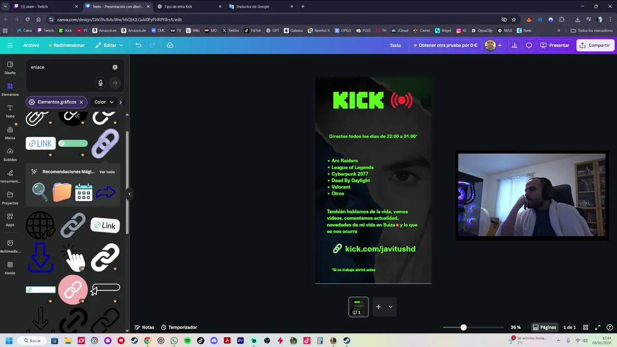Open the Color filter dropdown
Viewport: 617px width, 347px height.
click(x=104, y=102)
